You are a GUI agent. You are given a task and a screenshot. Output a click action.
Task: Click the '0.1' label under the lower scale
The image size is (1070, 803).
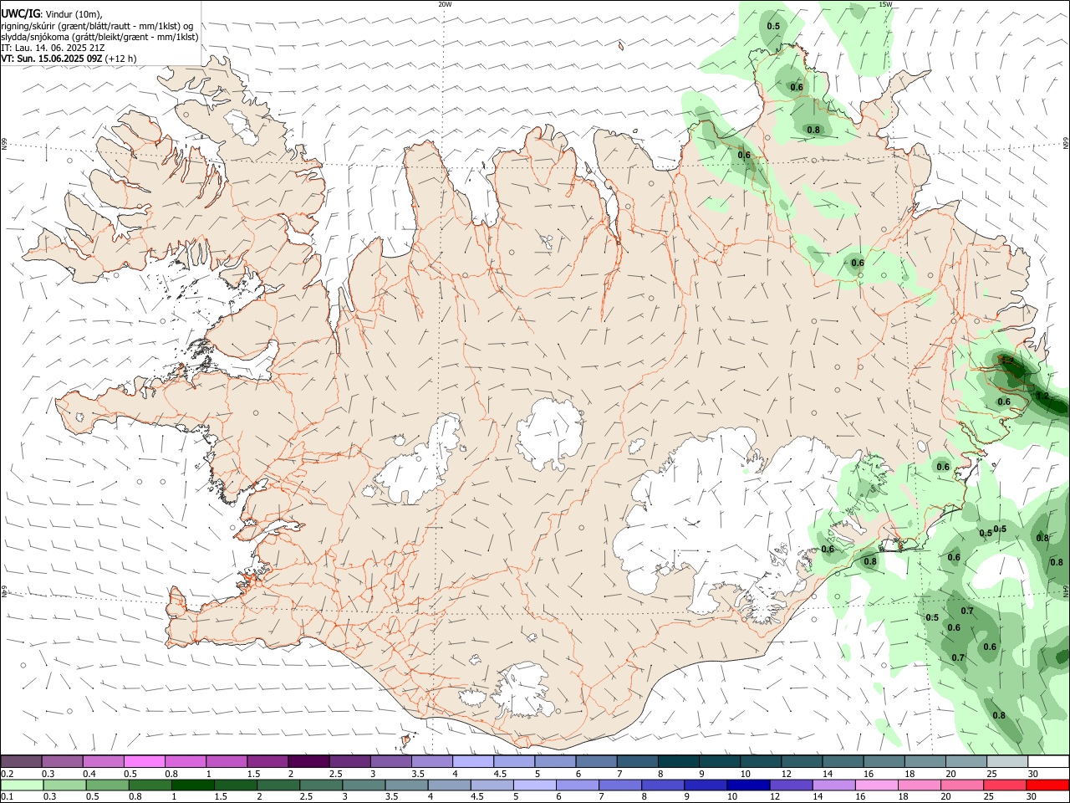tap(7, 797)
